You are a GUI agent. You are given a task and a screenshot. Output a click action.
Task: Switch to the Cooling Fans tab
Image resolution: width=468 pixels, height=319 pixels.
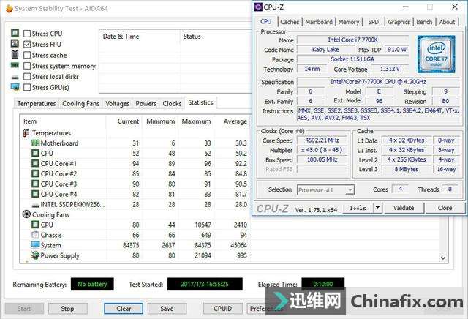coord(80,104)
